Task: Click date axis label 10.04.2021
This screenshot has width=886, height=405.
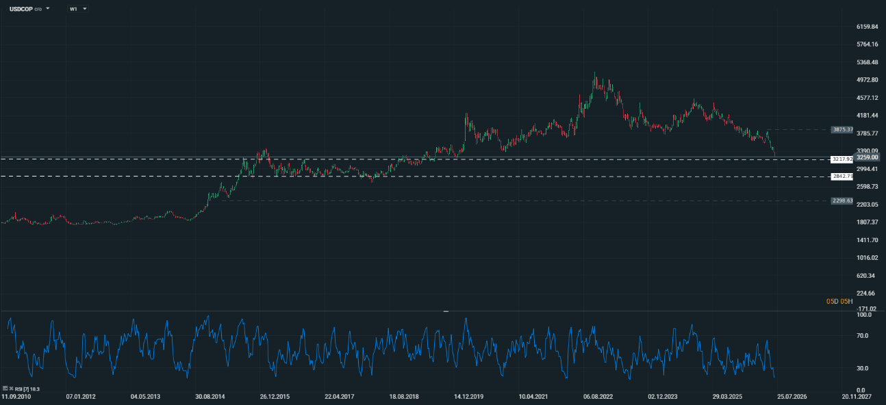Action: (533, 396)
